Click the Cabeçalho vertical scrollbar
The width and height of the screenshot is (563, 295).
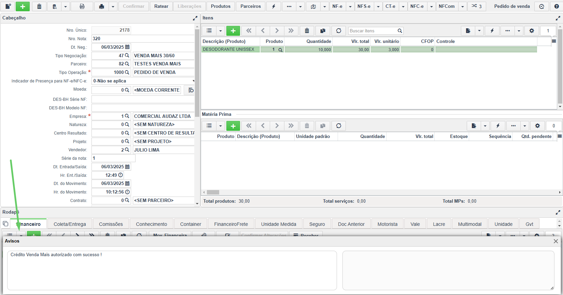[197, 115]
